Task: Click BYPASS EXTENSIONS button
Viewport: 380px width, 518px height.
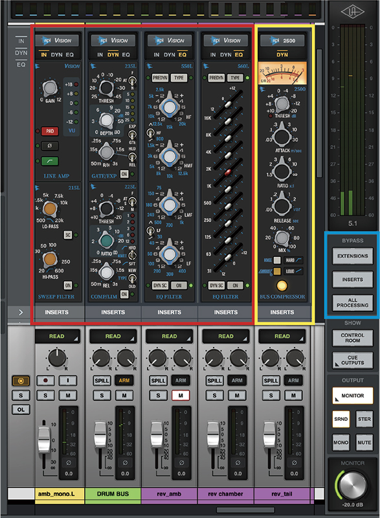Action: pyautogui.click(x=353, y=256)
